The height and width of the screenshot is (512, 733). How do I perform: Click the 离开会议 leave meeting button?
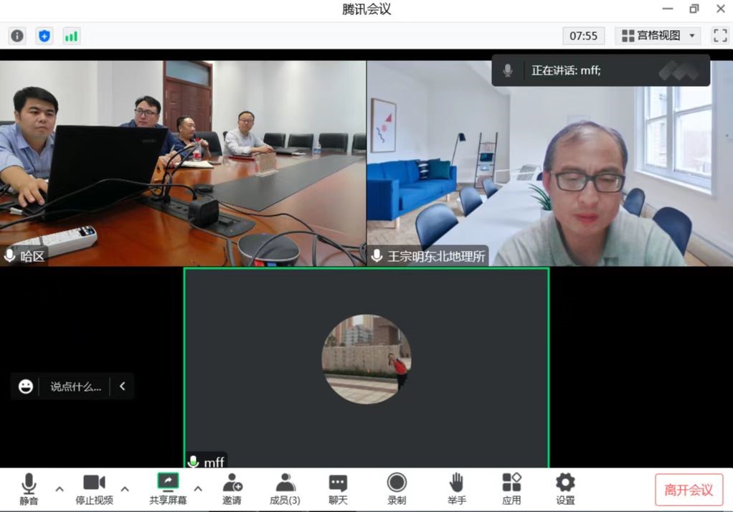point(689,490)
